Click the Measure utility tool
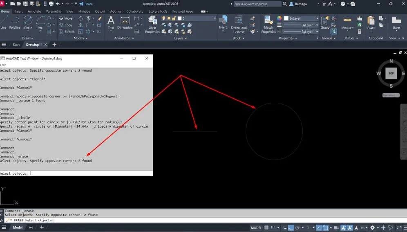The image size is (407, 232). [x=347, y=23]
